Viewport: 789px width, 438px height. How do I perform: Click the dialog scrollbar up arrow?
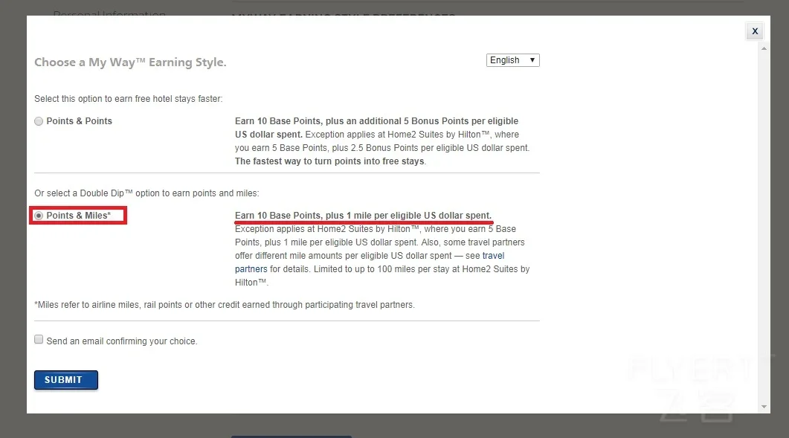(764, 48)
